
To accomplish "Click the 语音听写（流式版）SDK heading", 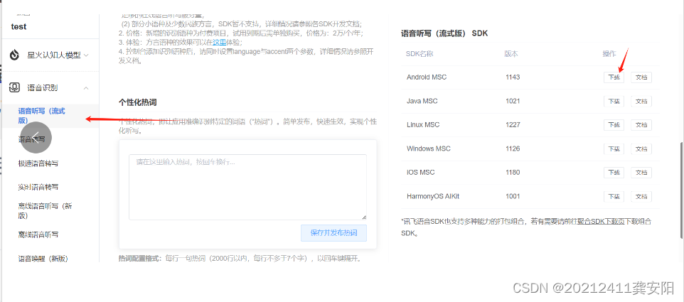I will click(x=444, y=33).
